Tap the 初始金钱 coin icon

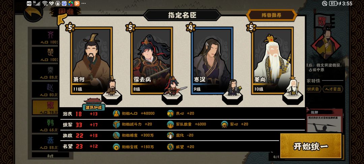coord(116,147)
